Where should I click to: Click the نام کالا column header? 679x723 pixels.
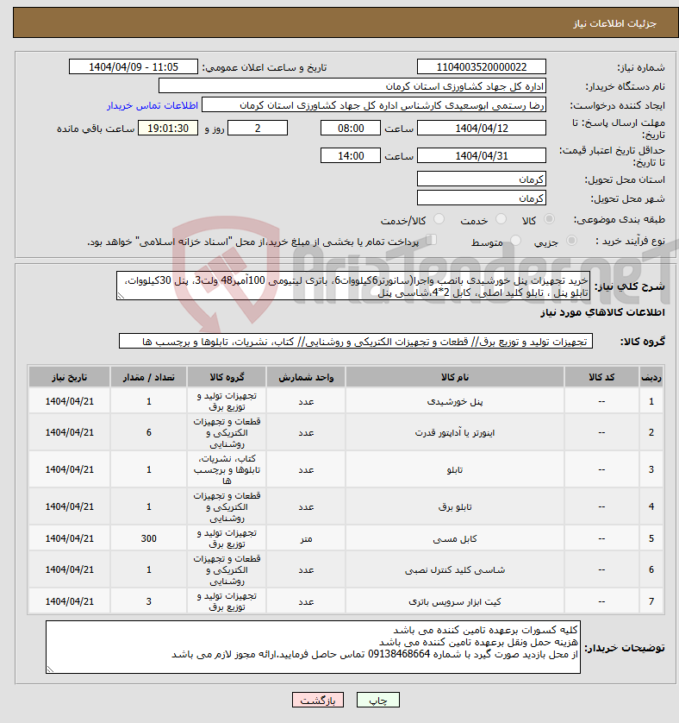[455, 377]
